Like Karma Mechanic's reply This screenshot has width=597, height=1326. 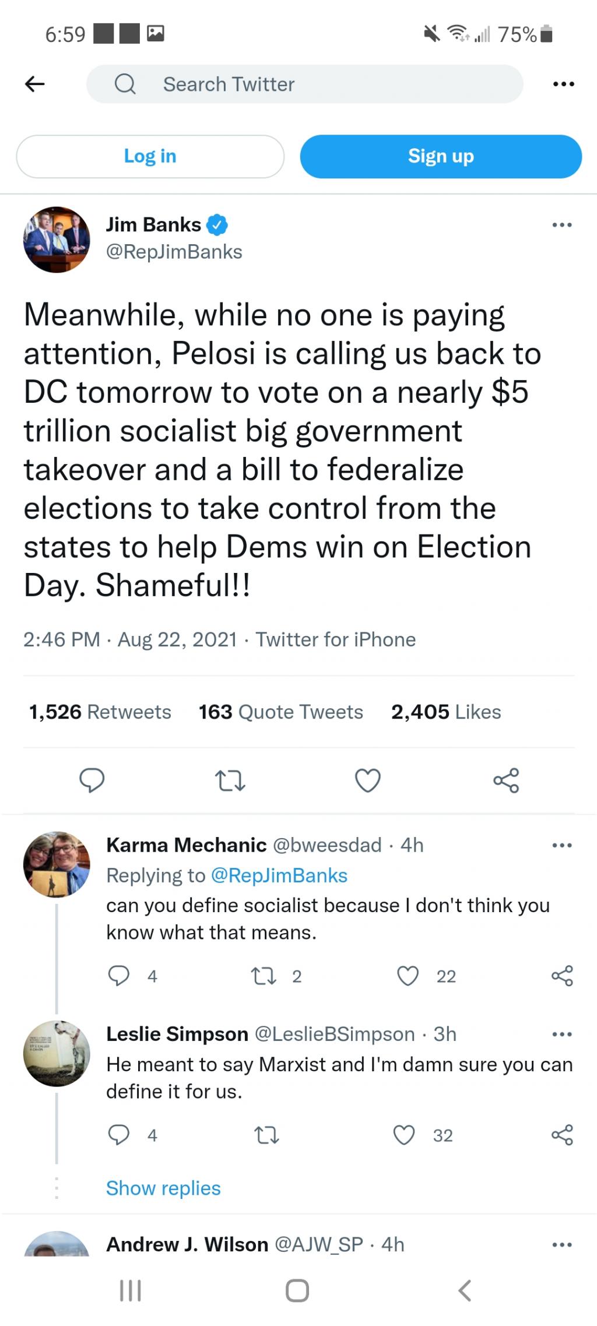click(408, 976)
